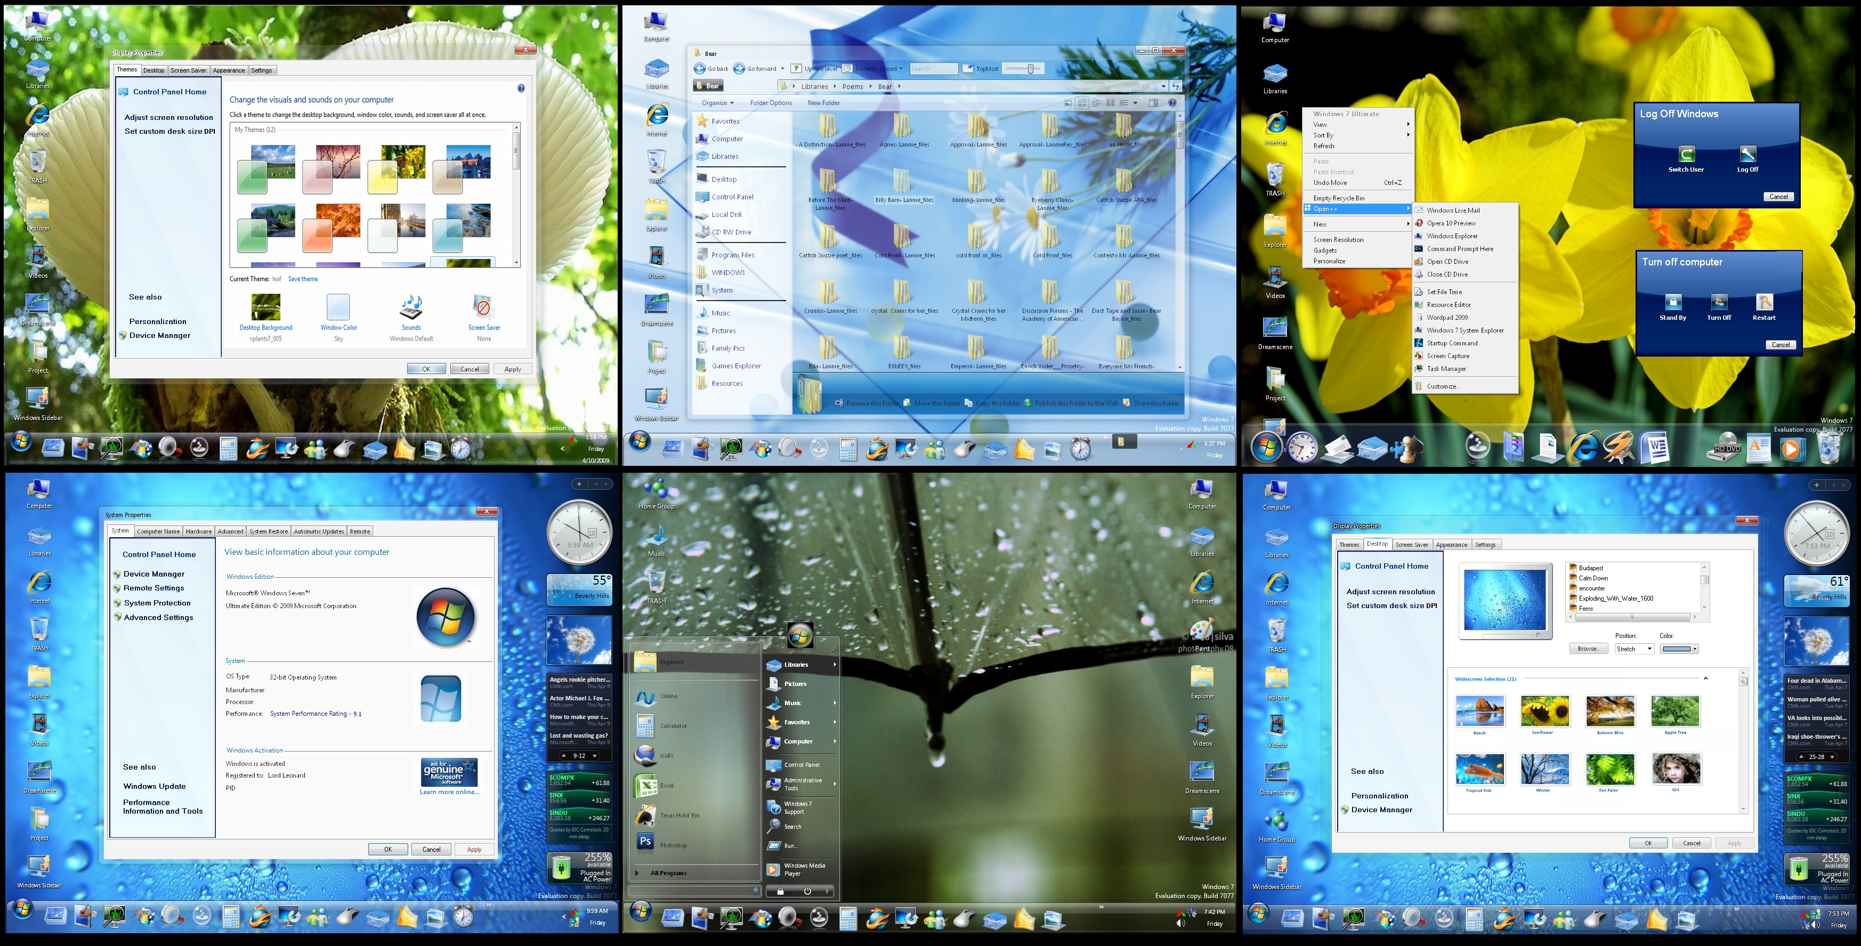Click the Log Off key icon
This screenshot has width=1861, height=946.
pos(1747,154)
